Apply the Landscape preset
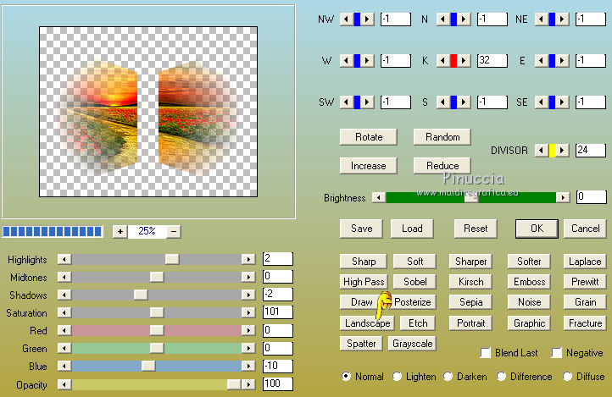This screenshot has width=612, height=397. [x=367, y=323]
